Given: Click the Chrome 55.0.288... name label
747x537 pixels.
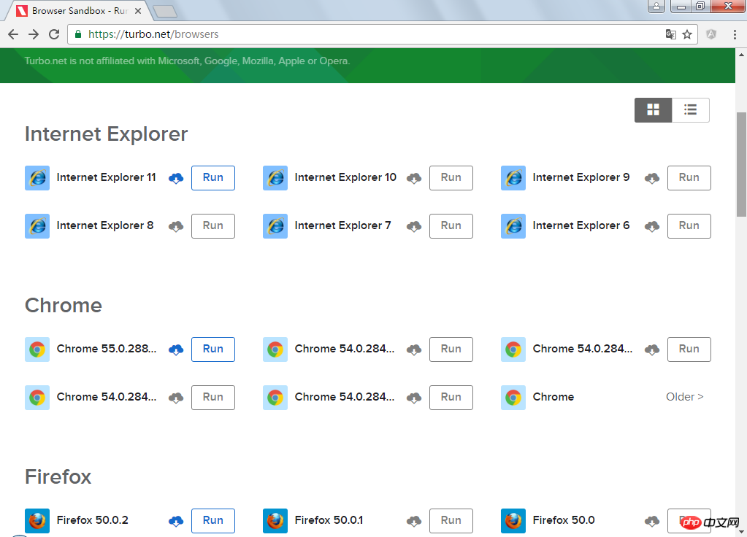Looking at the screenshot, I should point(106,349).
